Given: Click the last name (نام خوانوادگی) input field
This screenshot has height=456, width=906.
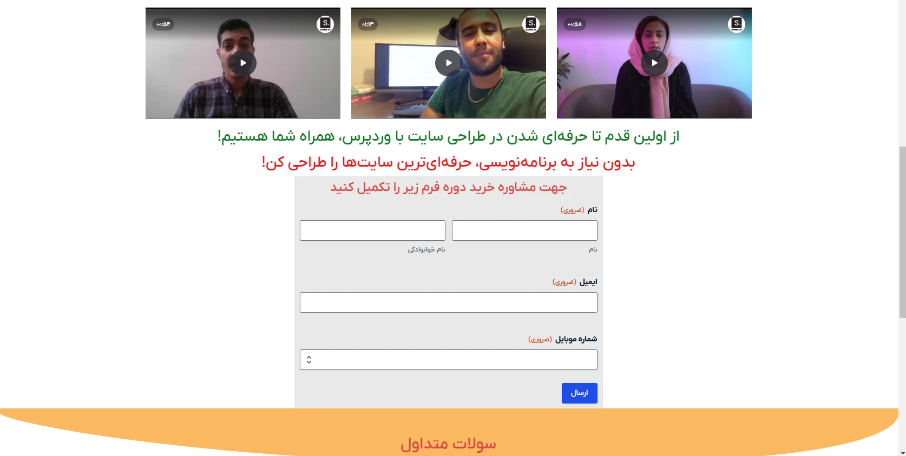Looking at the screenshot, I should pyautogui.click(x=372, y=230).
